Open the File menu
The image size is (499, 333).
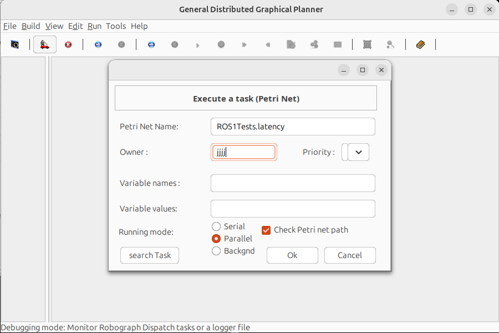10,26
